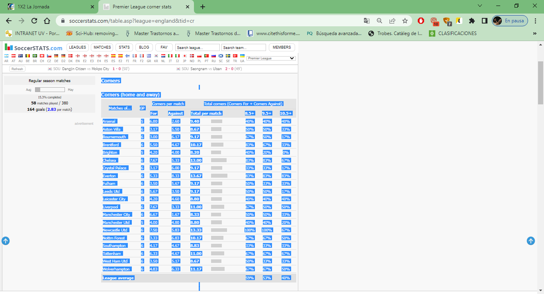Click the zoom-out magnifier icon in address bar
The image size is (544, 294).
(x=380, y=21)
